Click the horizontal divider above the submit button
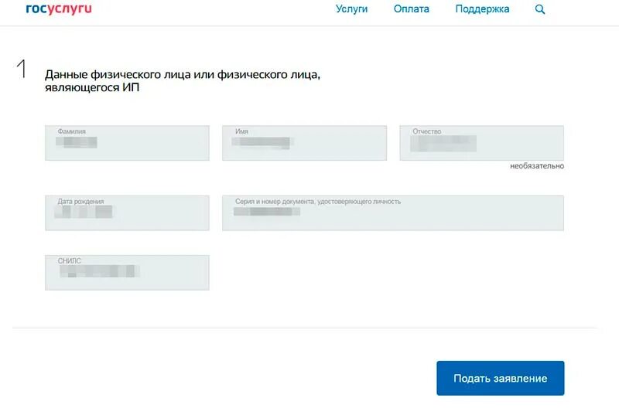The width and height of the screenshot is (619, 408). (x=305, y=328)
